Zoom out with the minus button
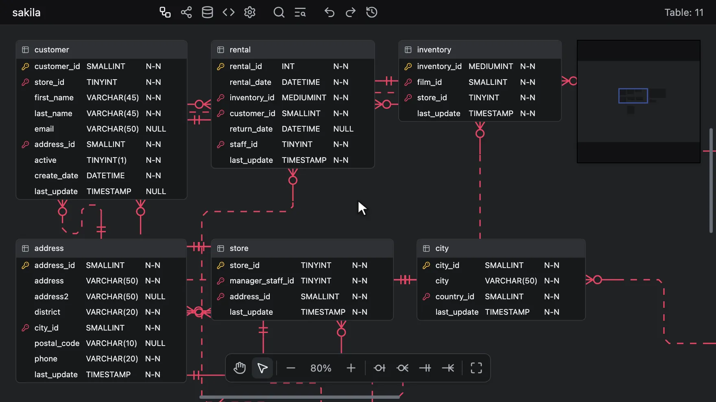This screenshot has height=402, width=716. pyautogui.click(x=290, y=368)
